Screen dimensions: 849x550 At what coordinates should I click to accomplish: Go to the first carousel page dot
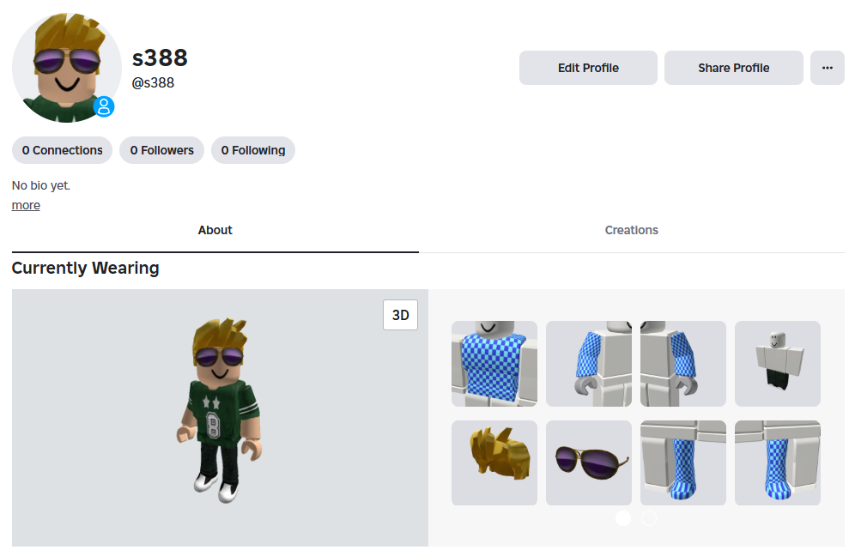(623, 518)
